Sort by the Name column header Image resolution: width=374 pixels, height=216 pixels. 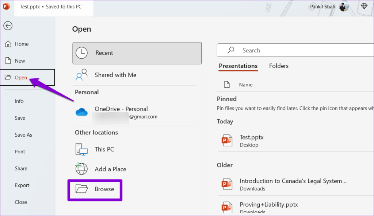click(x=245, y=85)
